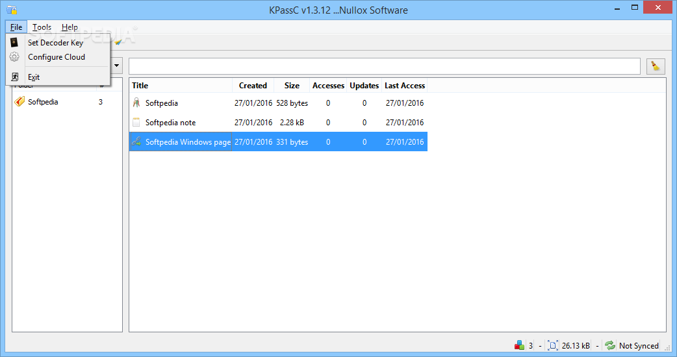
Task: Click the partially hidden toolbar icon right of the File menu popup
Action: coord(118,42)
